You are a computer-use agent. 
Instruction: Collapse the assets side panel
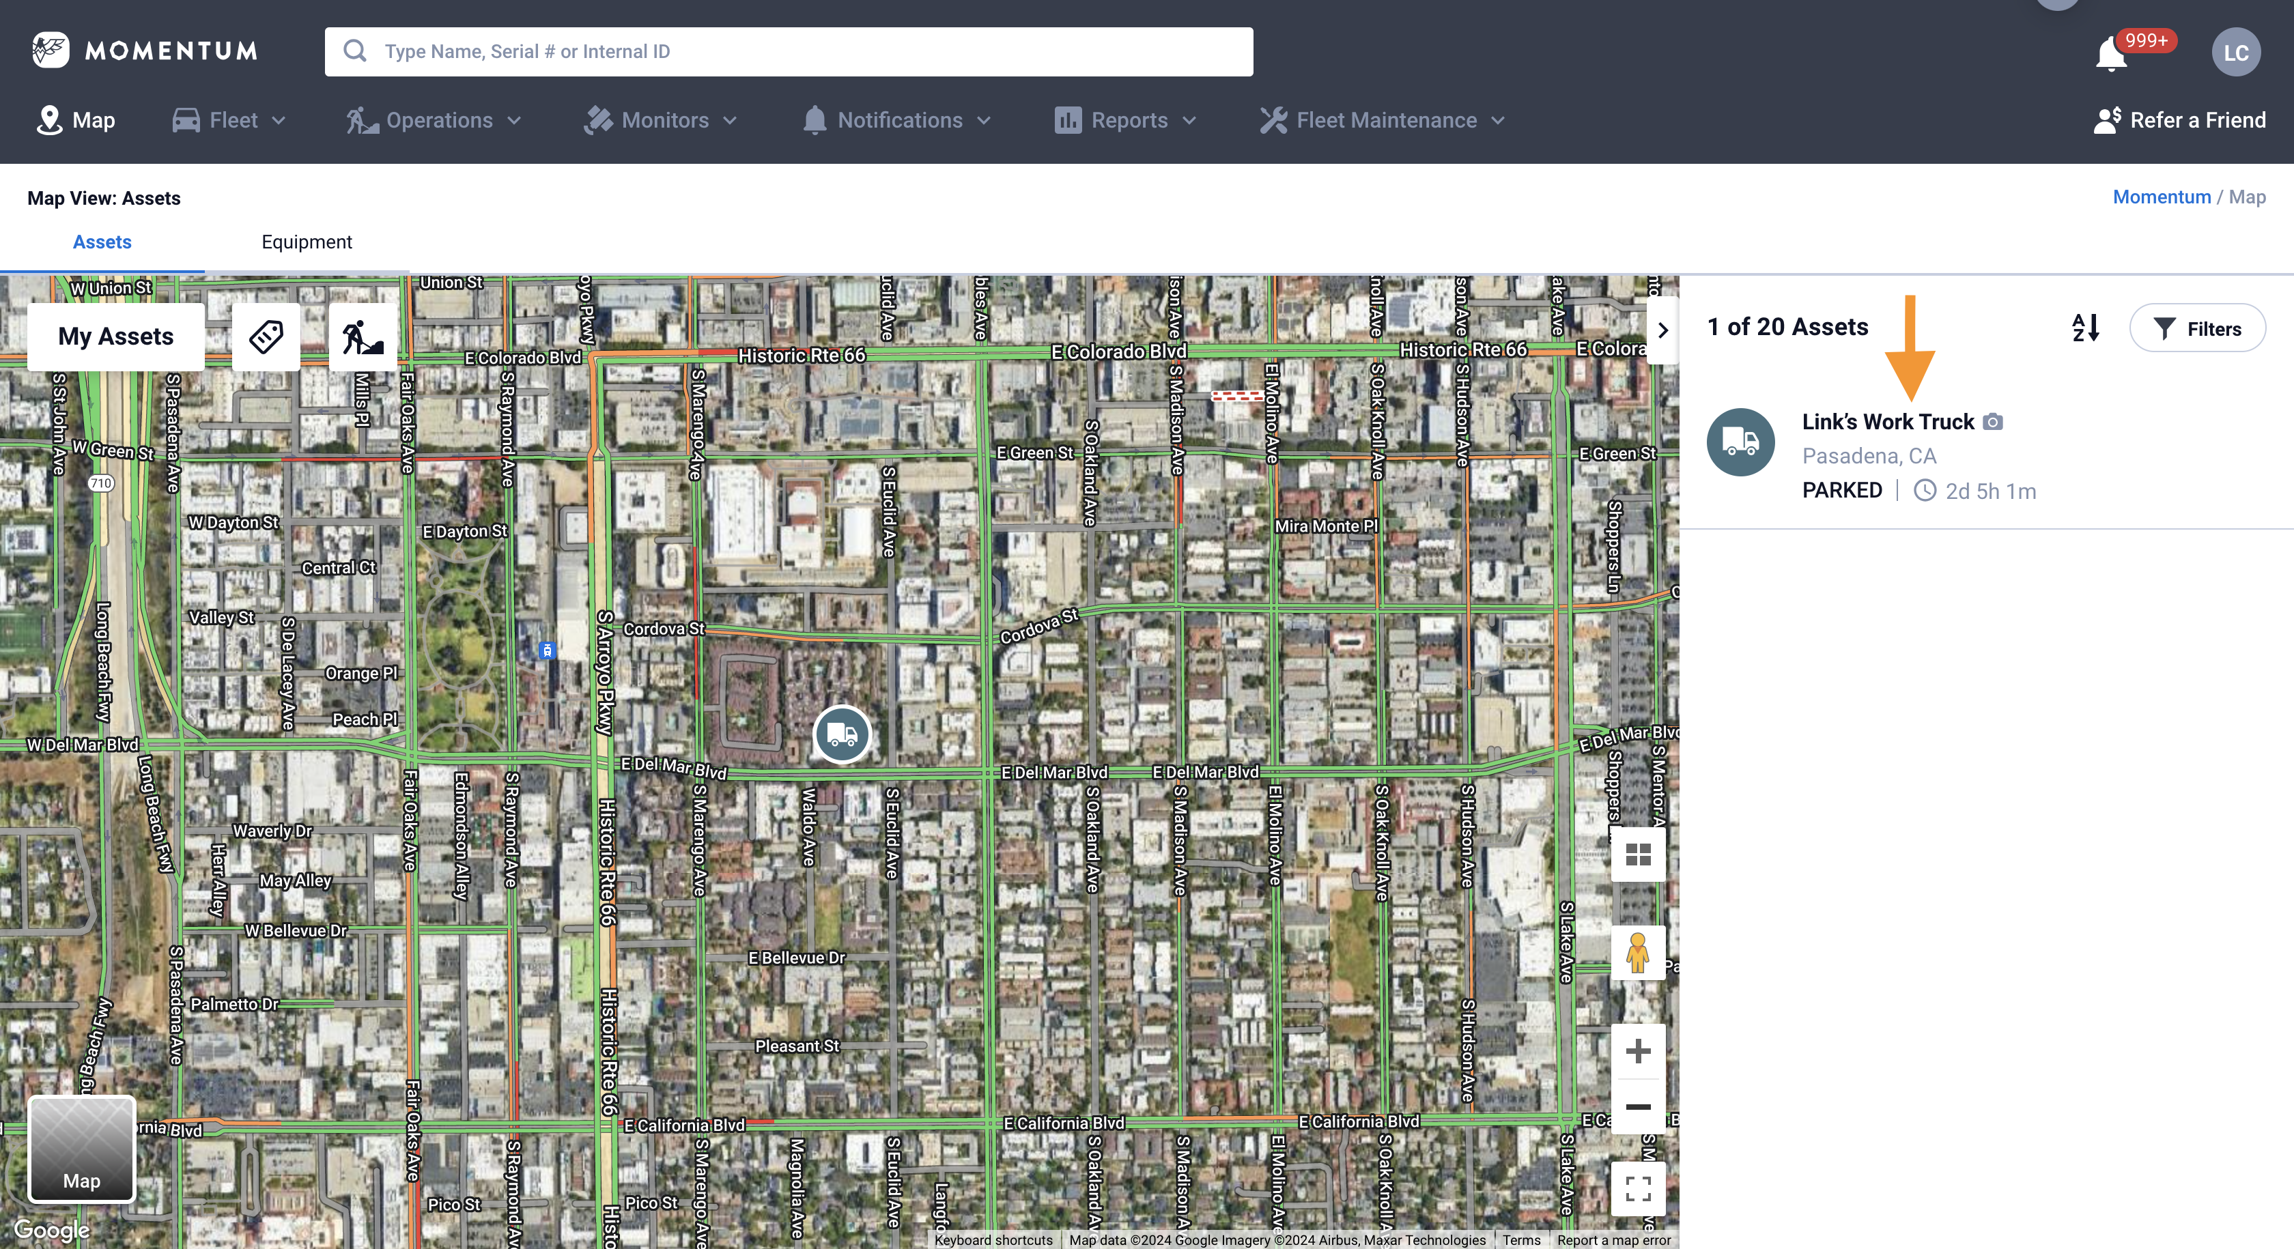click(x=1662, y=330)
